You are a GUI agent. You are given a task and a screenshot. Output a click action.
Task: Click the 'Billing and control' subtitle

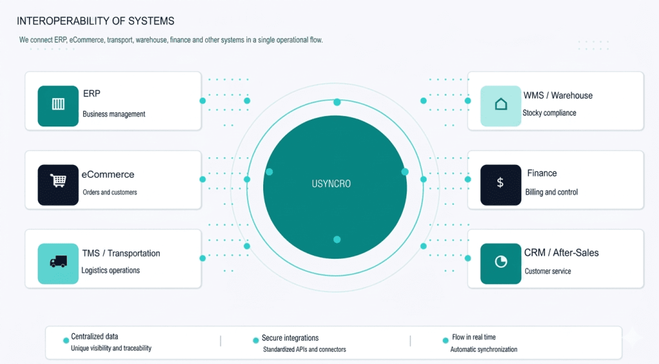(552, 192)
